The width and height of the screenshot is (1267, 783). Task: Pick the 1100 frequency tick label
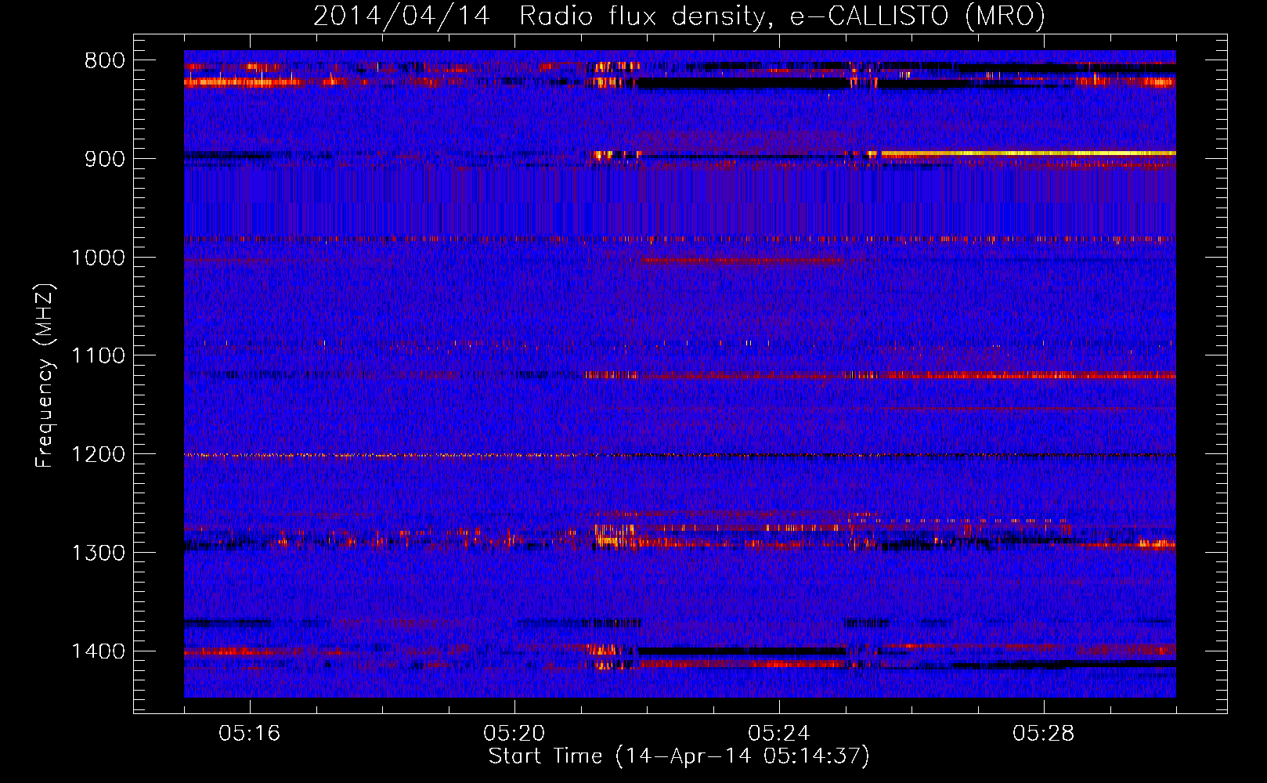coord(98,356)
